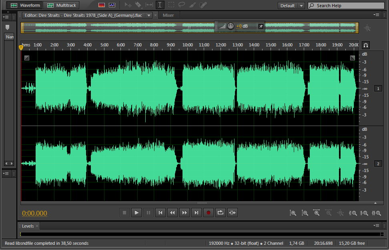Viewport: 389px width, 250px height.
Task: Click marker icon in left panel
Action: [x=7, y=27]
